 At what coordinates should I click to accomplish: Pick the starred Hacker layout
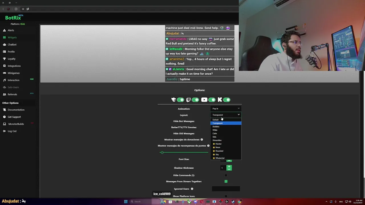[226, 144]
